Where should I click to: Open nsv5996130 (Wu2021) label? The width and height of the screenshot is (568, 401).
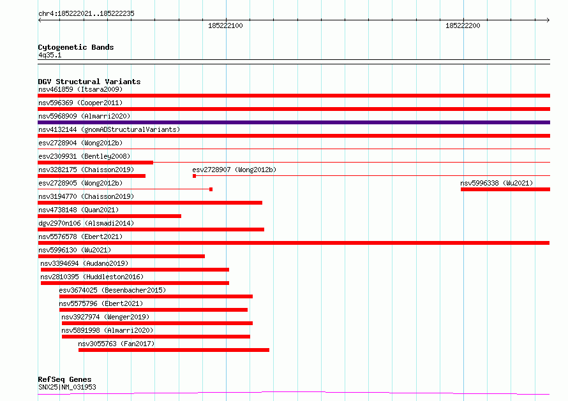(x=75, y=250)
